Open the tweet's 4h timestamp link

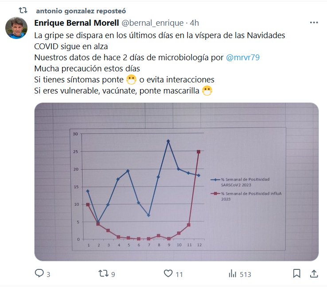pos(194,23)
